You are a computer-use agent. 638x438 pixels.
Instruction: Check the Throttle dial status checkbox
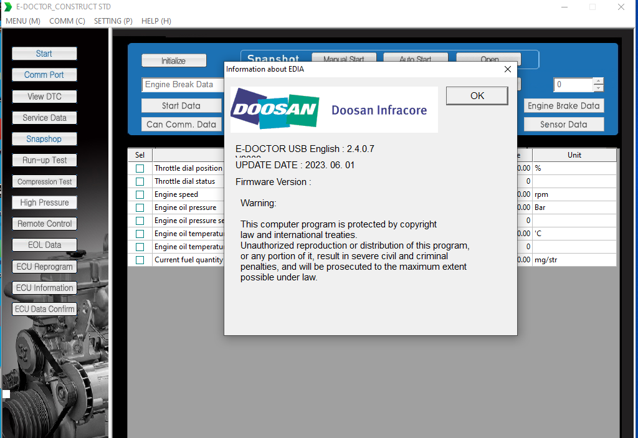140,181
